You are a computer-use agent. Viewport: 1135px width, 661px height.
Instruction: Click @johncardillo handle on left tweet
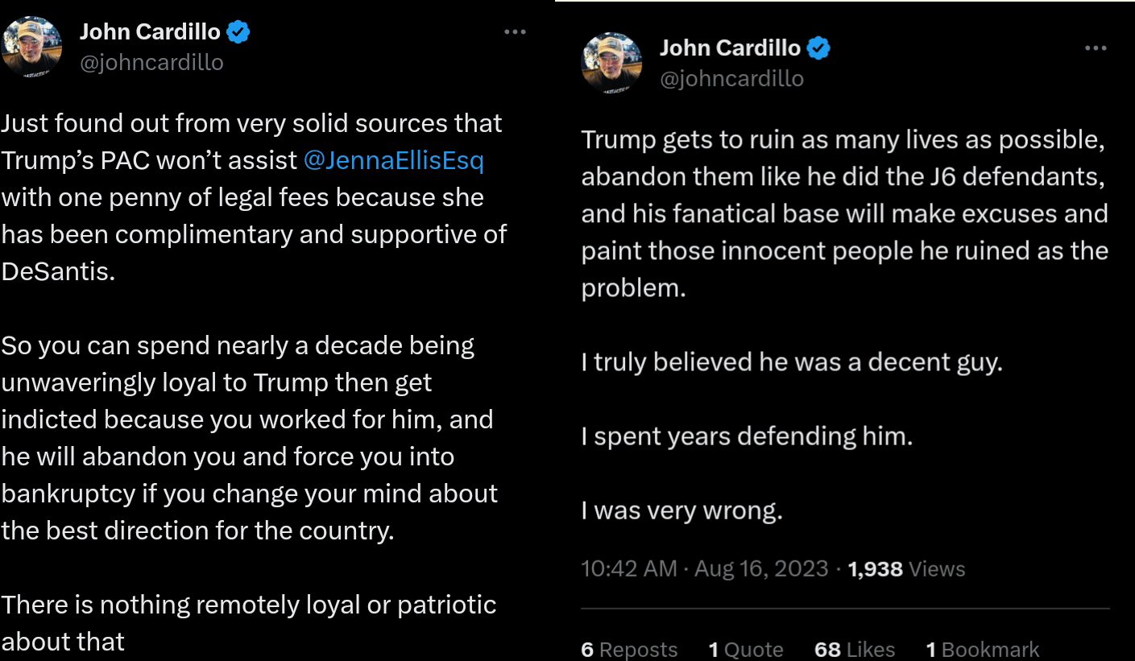click(151, 63)
